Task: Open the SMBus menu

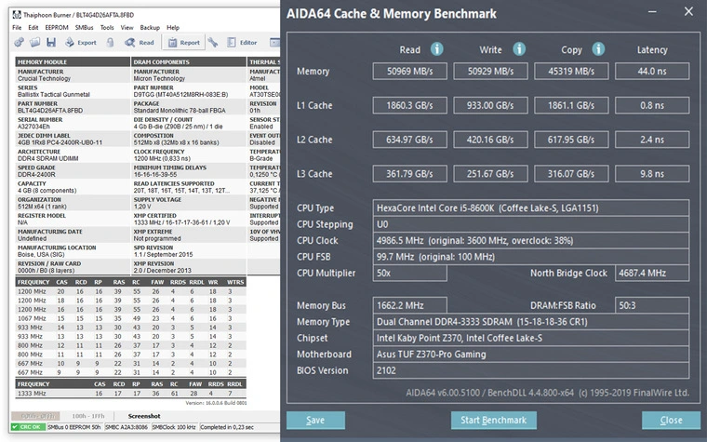Action: [85, 28]
